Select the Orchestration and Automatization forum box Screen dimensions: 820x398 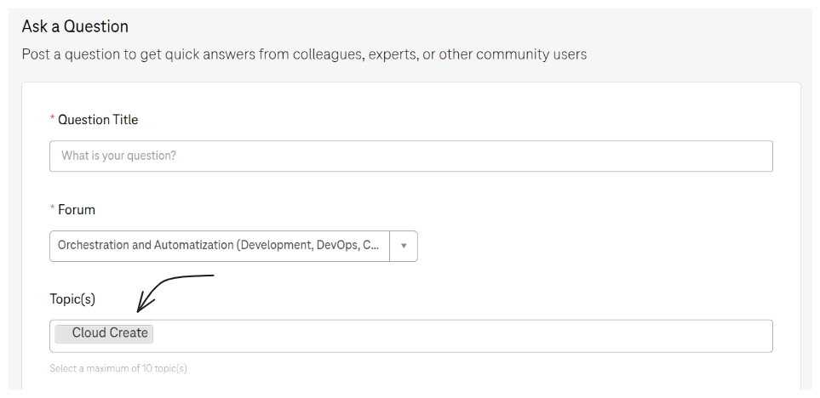point(219,246)
